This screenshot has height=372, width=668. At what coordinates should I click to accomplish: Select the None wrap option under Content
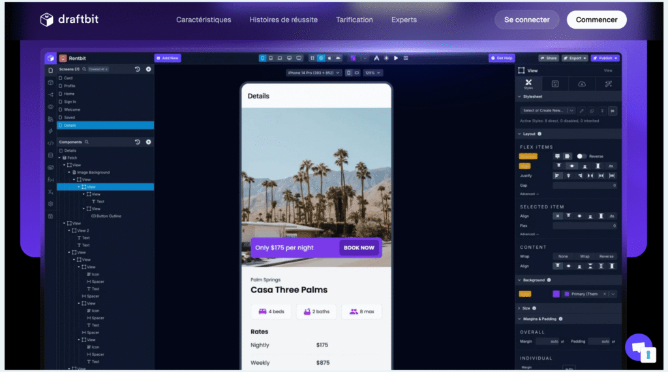(x=562, y=256)
